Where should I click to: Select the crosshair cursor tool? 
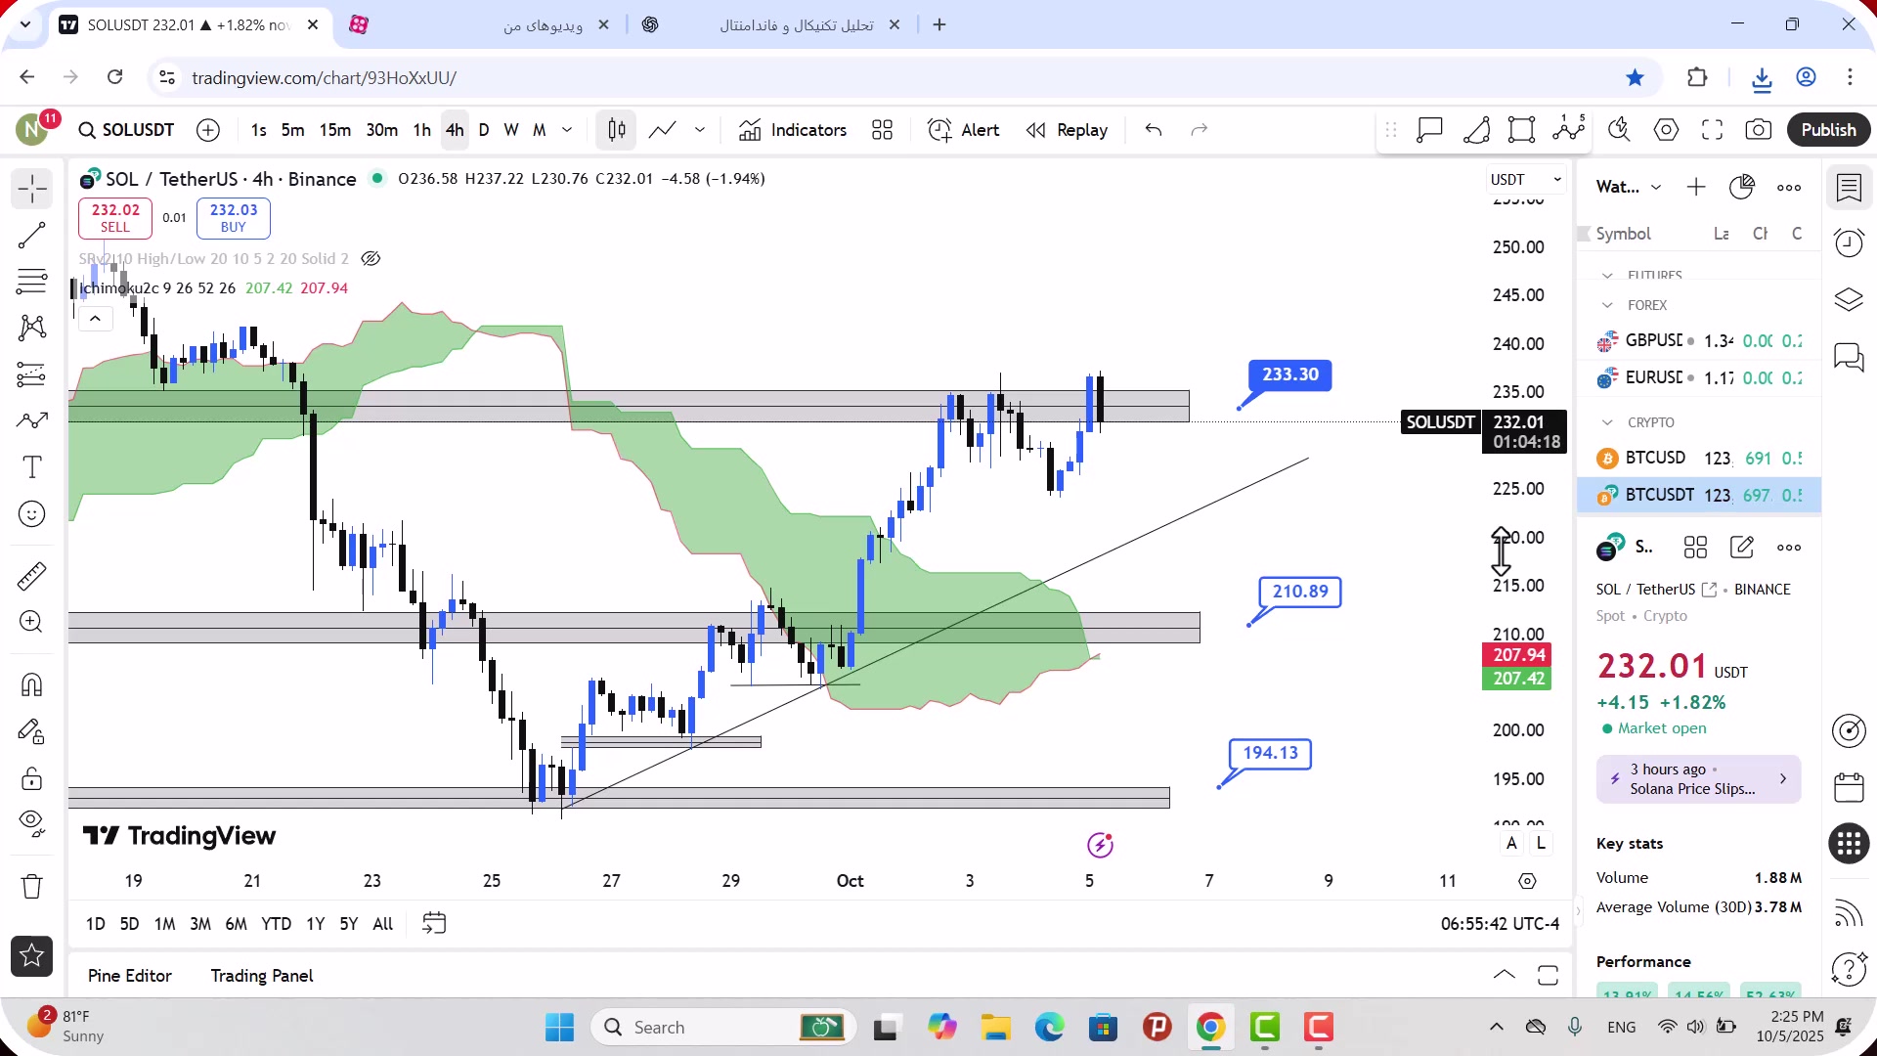coord(31,188)
